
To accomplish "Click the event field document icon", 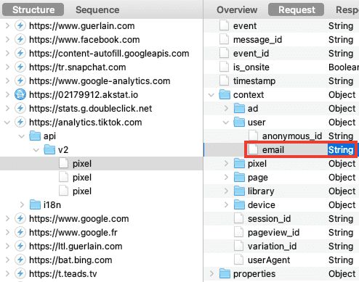I will (225, 25).
